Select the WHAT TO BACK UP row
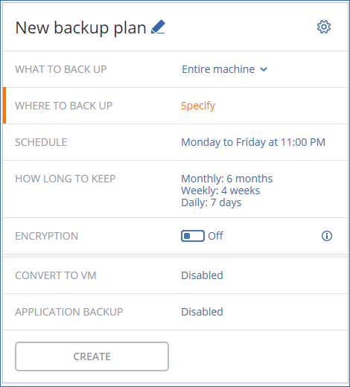 pyautogui.click(x=175, y=69)
